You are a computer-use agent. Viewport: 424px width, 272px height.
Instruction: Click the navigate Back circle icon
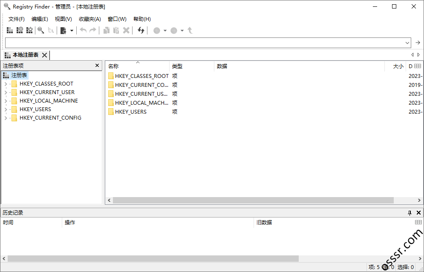click(x=157, y=31)
